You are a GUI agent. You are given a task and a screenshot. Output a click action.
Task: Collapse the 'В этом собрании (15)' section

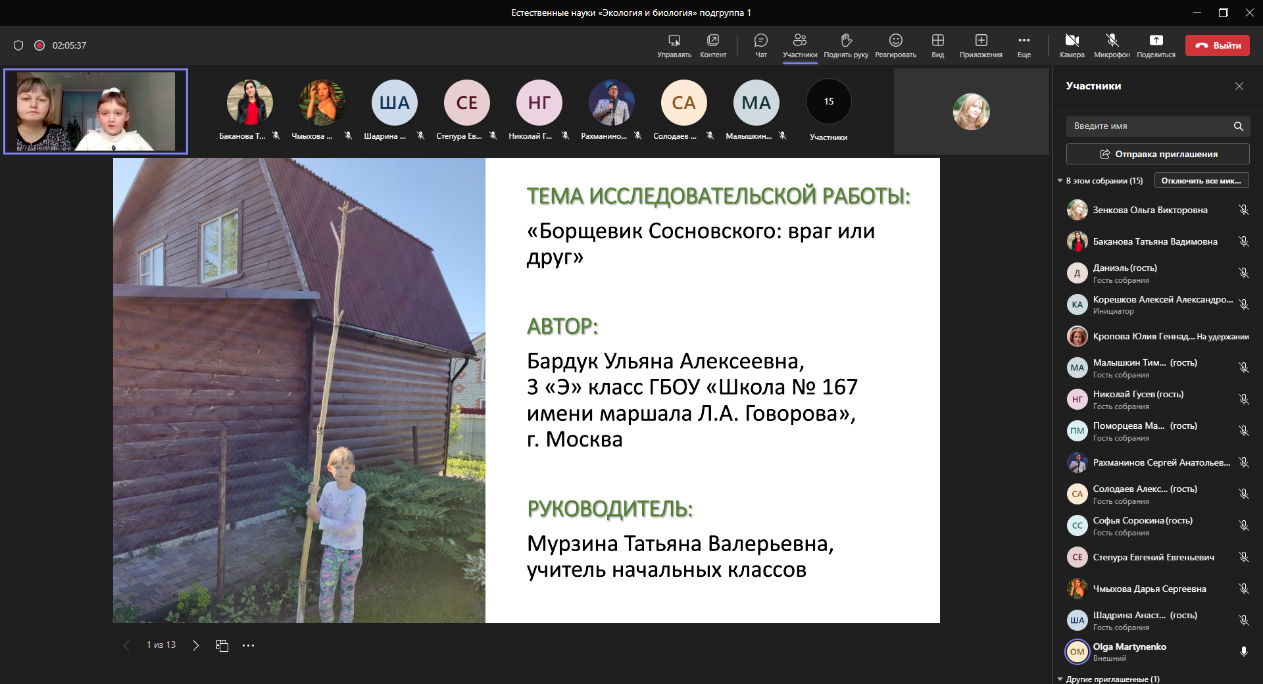(x=1060, y=181)
